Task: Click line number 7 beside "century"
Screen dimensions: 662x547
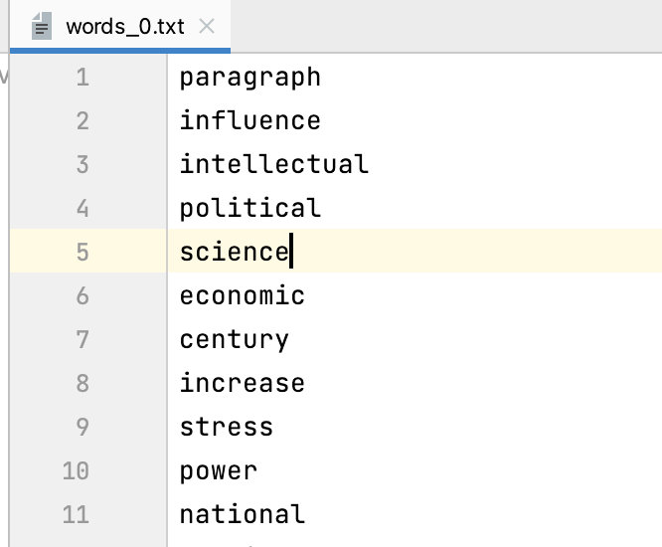Action: 82,340
